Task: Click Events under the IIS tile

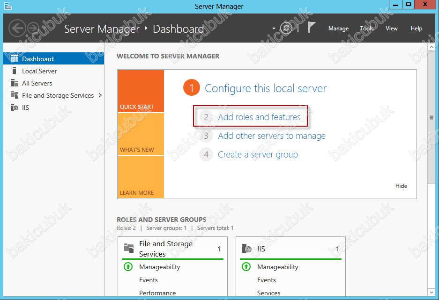Action: (x=266, y=280)
